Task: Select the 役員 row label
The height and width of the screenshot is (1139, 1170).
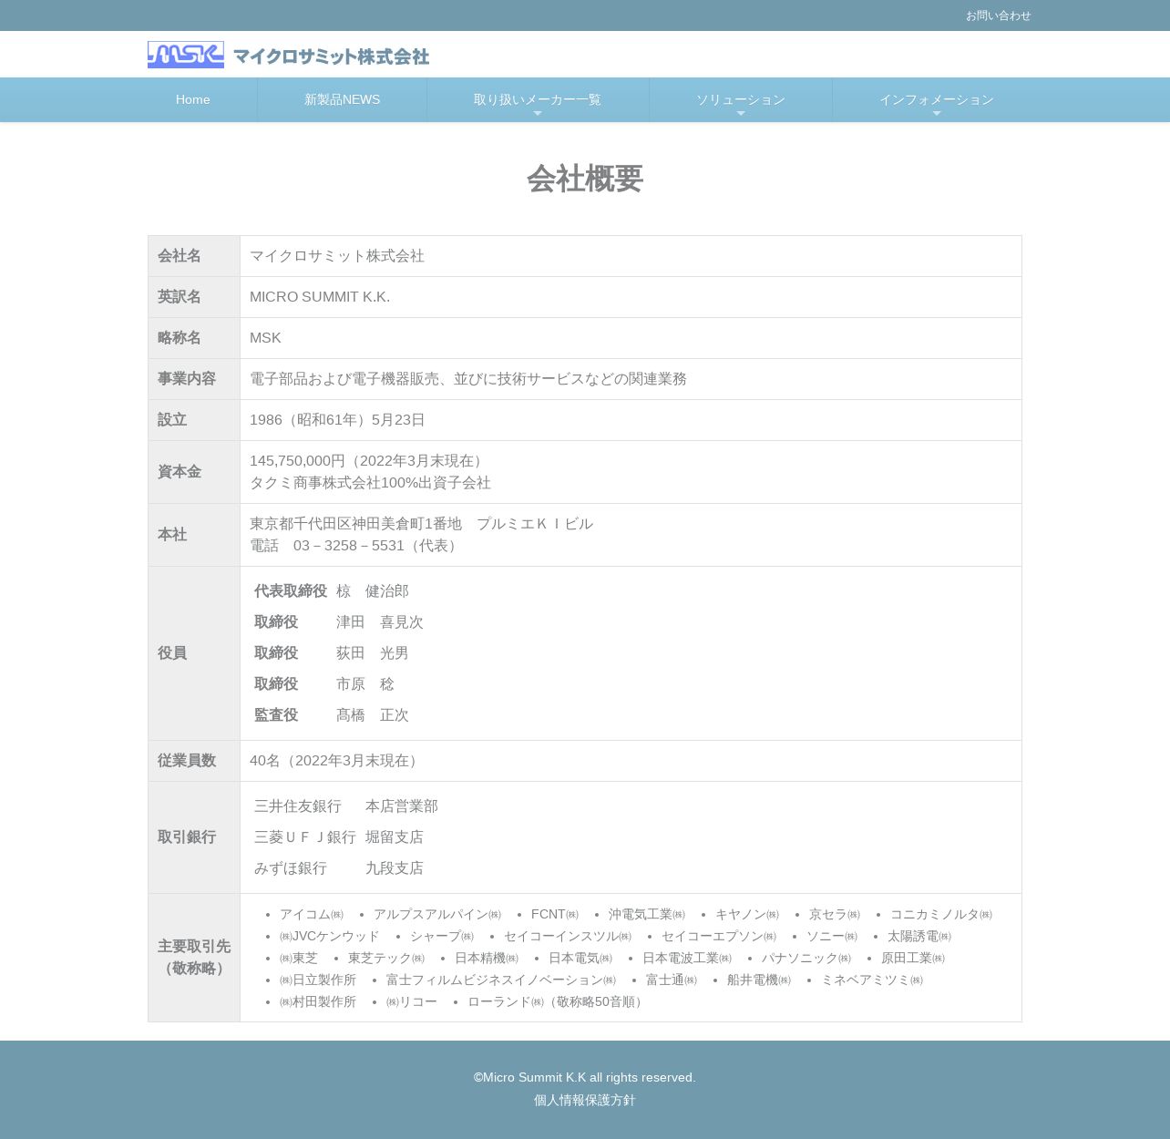Action: coord(172,653)
